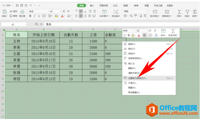Image resolution: width=200 pixels, height=119 pixels.
Task: Choose Paste Special (选择性粘贴) from context menu
Action: pos(149,58)
